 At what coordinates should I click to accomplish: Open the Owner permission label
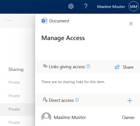click(x=128, y=118)
